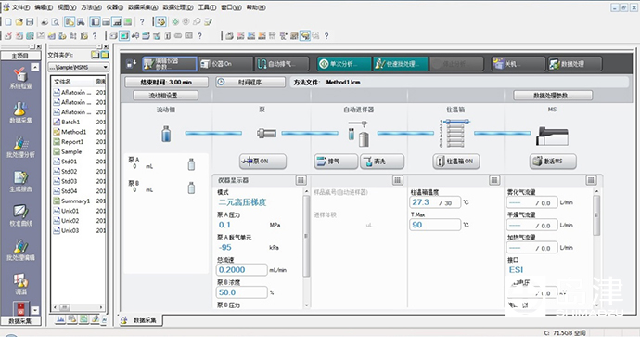The height and width of the screenshot is (337, 640).
Task: Click the file list horizontal scrollbar
Action: [78, 307]
